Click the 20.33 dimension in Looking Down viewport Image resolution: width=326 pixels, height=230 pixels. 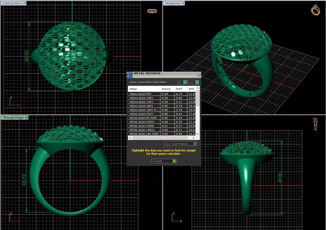tap(27, 56)
